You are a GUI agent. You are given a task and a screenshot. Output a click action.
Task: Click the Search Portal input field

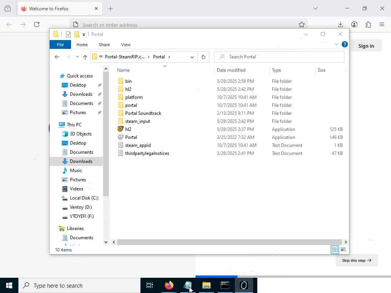tap(279, 57)
